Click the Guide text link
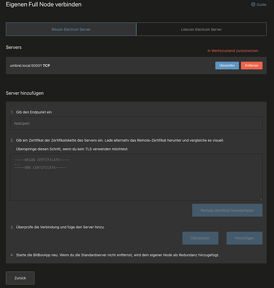This screenshot has height=288, width=274. pyautogui.click(x=261, y=5)
